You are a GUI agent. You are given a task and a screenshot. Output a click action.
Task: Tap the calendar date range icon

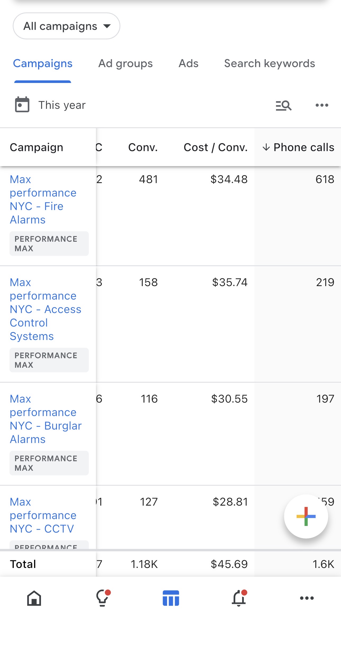click(x=22, y=105)
